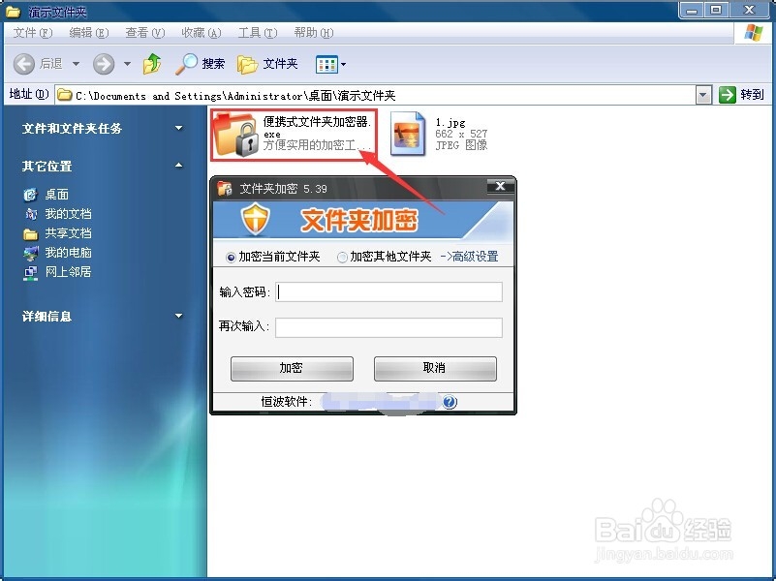Image resolution: width=776 pixels, height=581 pixels.
Task: Close the 文件夹加密 dialog
Action: pos(500,187)
